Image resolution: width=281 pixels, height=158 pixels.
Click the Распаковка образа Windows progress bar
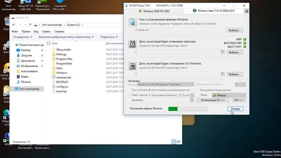click(188, 109)
